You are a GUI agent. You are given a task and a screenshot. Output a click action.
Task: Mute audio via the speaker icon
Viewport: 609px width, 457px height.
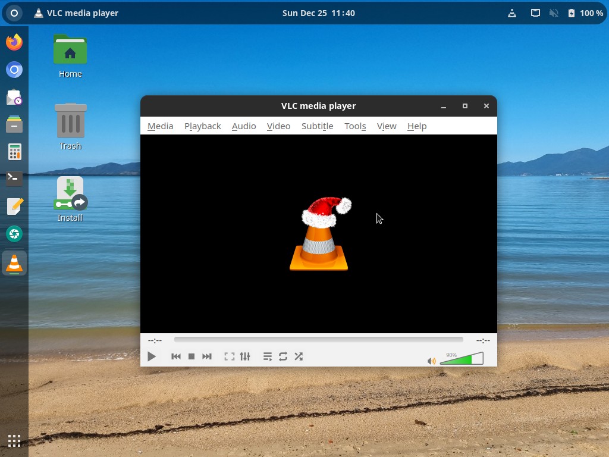(x=431, y=361)
